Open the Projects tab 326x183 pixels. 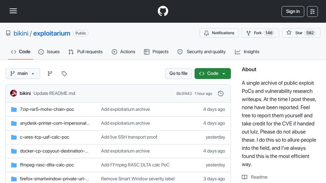[x=156, y=52]
